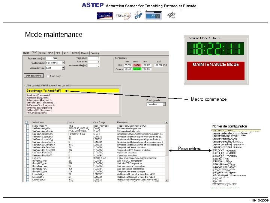Click the LowerRight_x value 4132
This screenshot has width=270, height=203.
[x=71, y=180]
